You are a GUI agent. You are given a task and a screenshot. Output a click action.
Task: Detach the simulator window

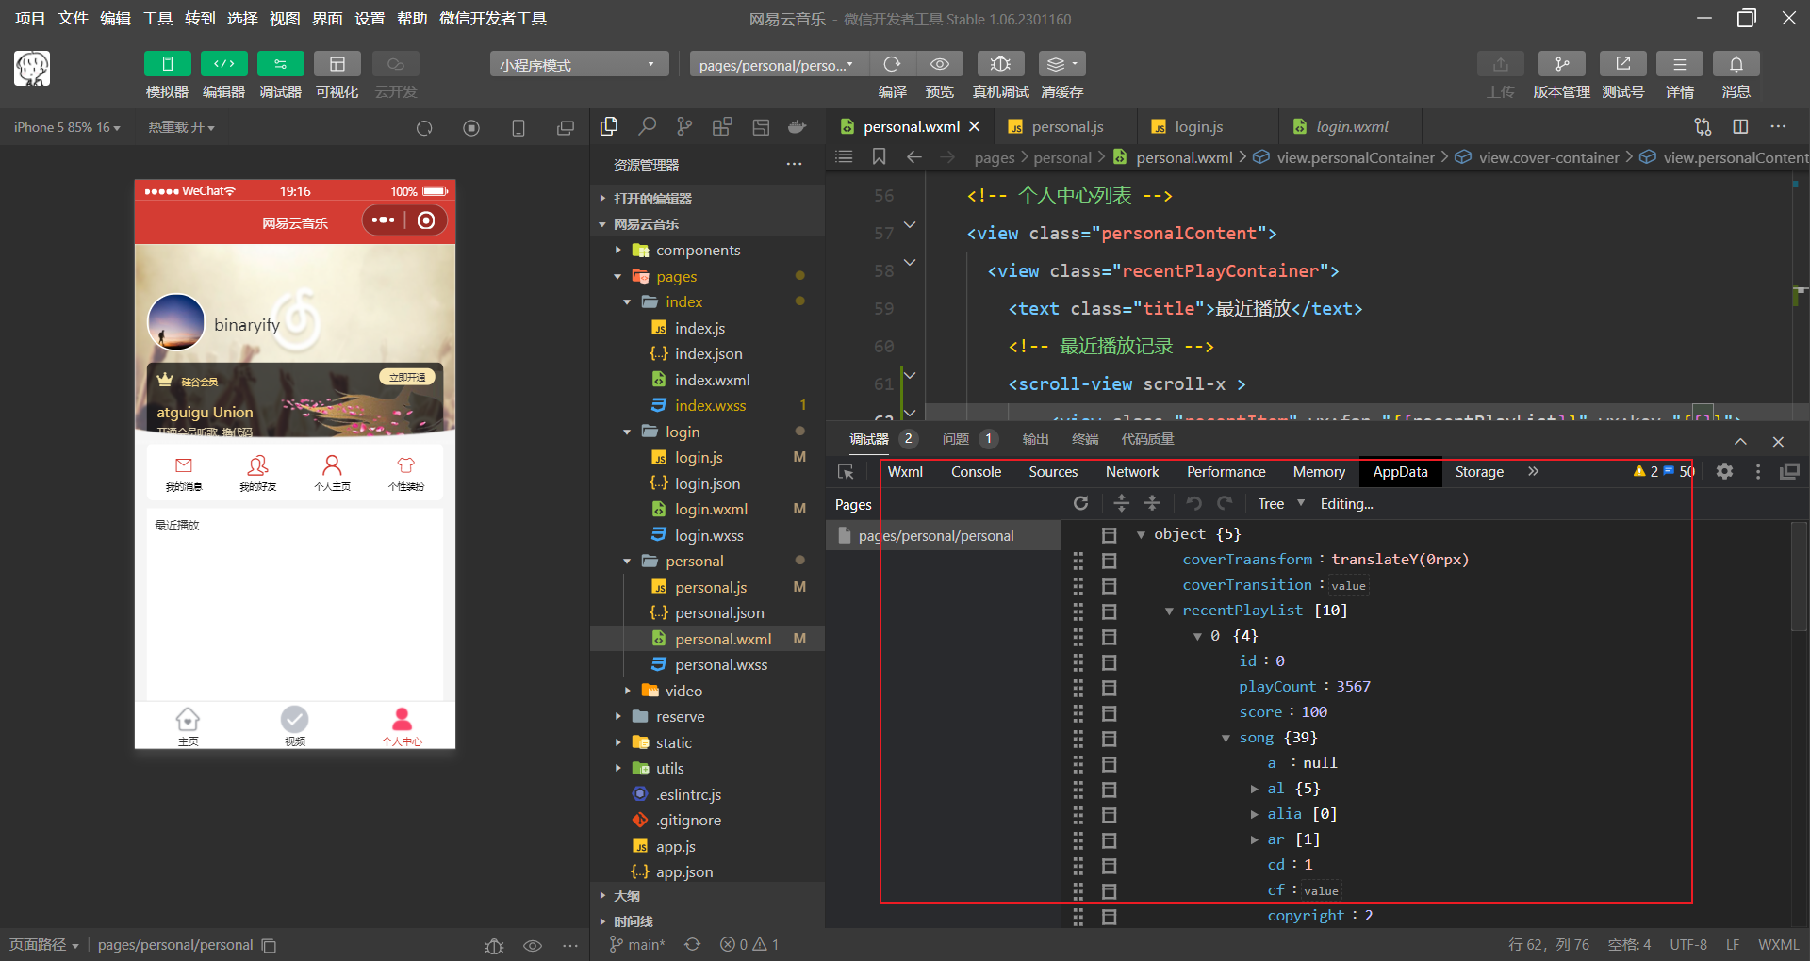[x=566, y=128]
